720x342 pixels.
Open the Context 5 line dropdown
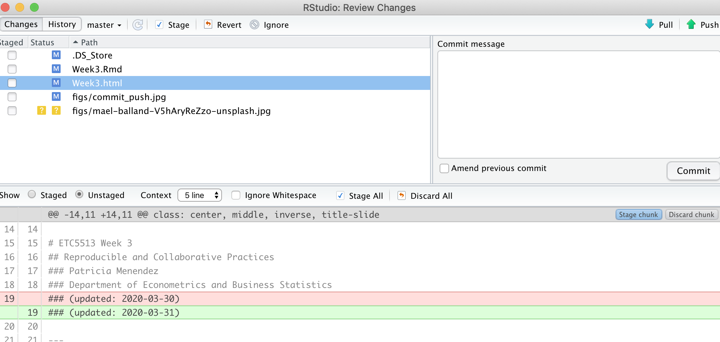click(200, 195)
